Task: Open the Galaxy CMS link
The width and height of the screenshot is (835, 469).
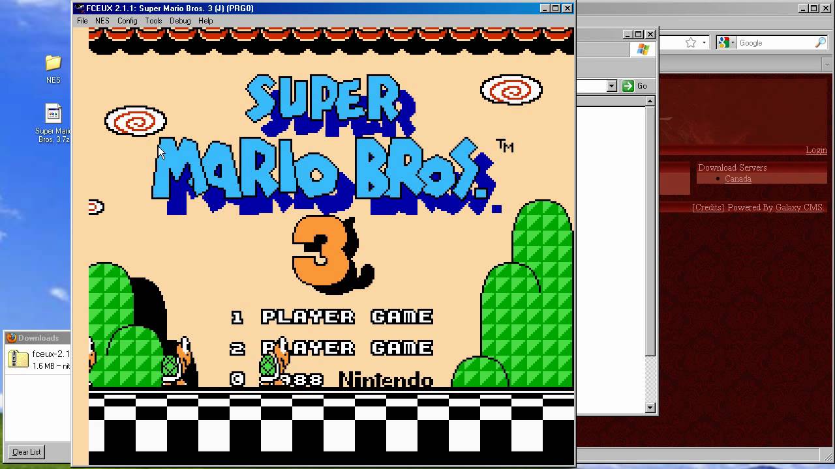Action: point(799,207)
